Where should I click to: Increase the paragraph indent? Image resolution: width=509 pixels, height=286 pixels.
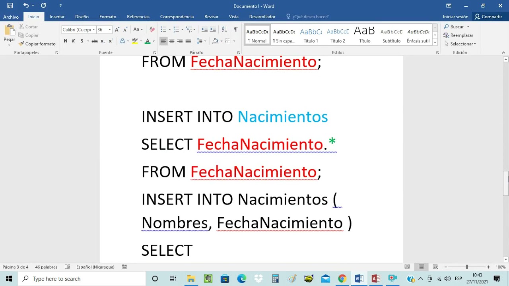click(213, 30)
